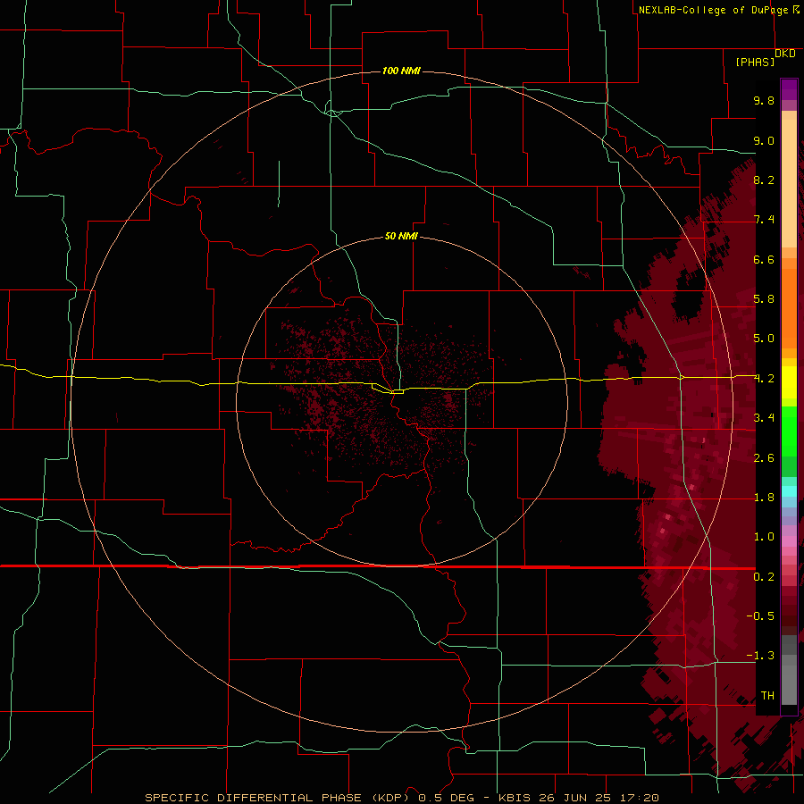Viewport: 804px width, 804px height.
Task: Click the -0.5 value on color scale
Action: coord(760,616)
